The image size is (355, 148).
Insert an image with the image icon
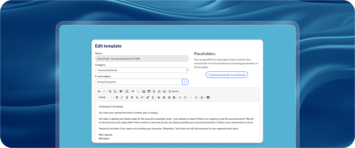point(144,91)
